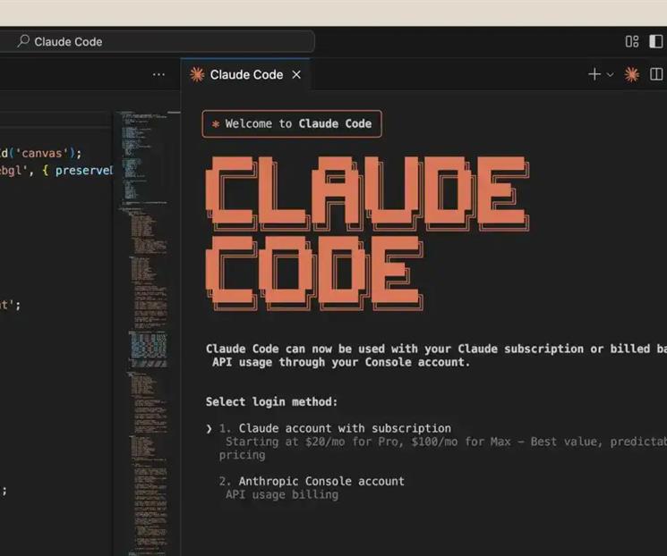The width and height of the screenshot is (667, 556).
Task: Close the Claude Code tab
Action: tap(296, 75)
